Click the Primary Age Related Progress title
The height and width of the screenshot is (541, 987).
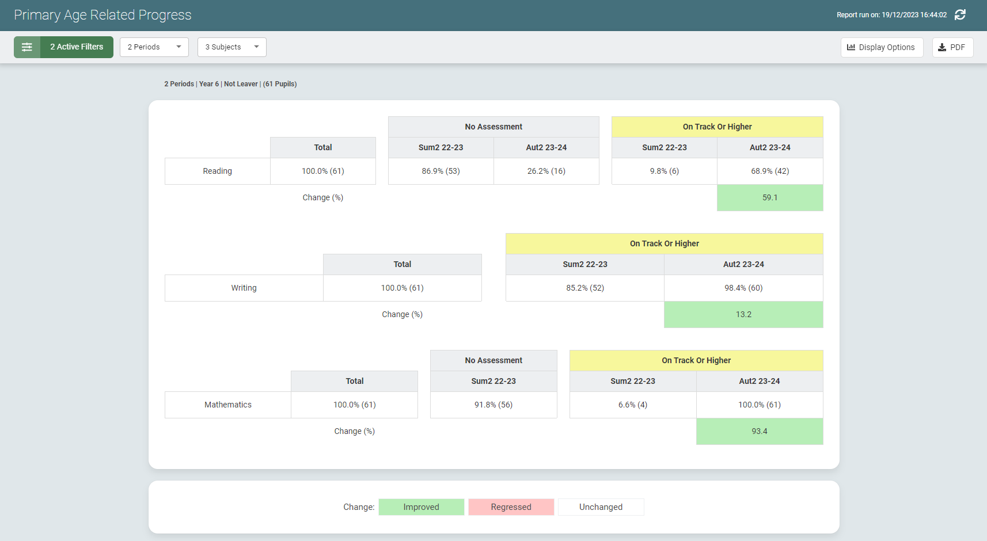click(103, 15)
